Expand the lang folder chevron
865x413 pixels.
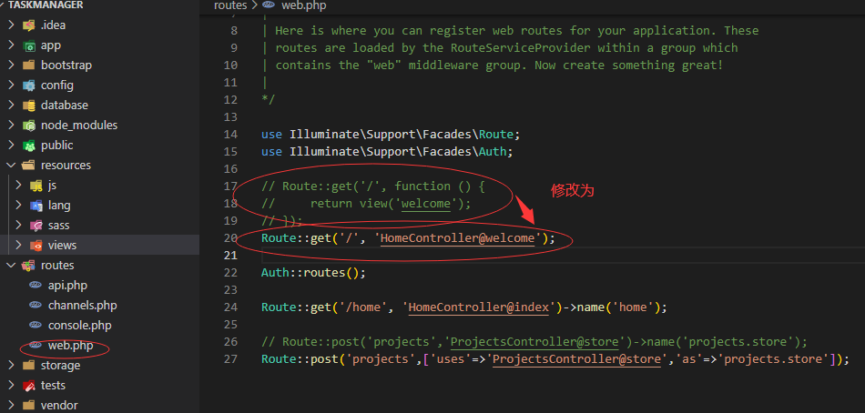coord(18,206)
